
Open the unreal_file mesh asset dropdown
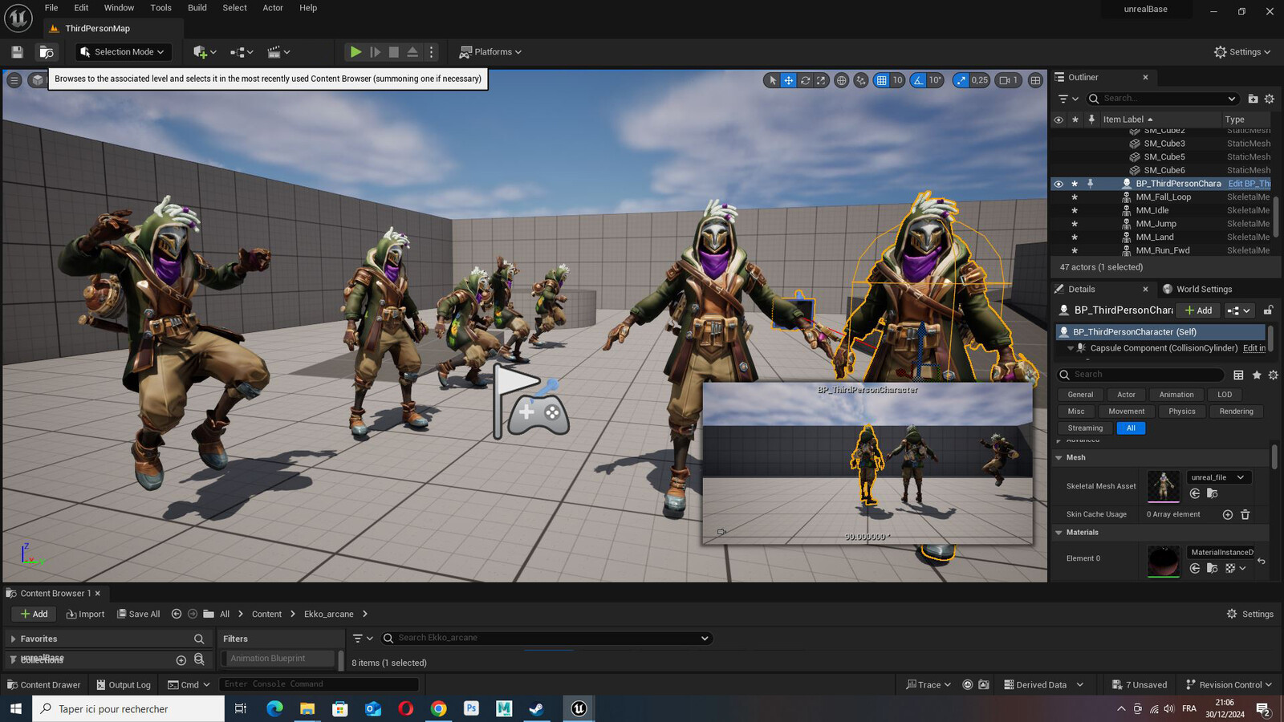coord(1217,477)
